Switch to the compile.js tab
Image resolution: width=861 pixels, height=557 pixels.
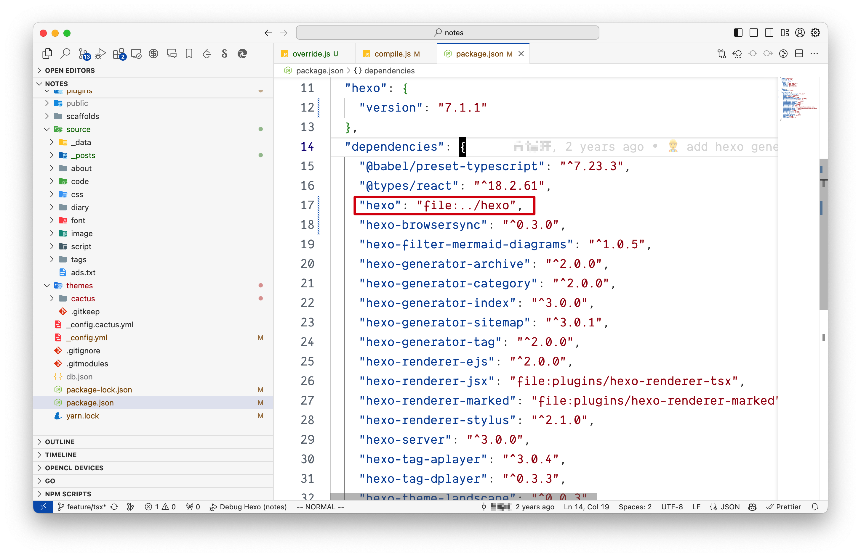tap(392, 54)
